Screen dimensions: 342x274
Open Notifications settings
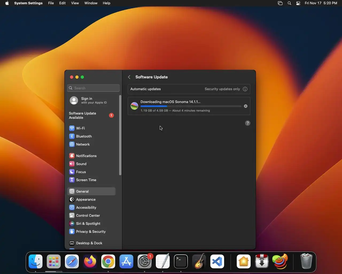pyautogui.click(x=91, y=156)
